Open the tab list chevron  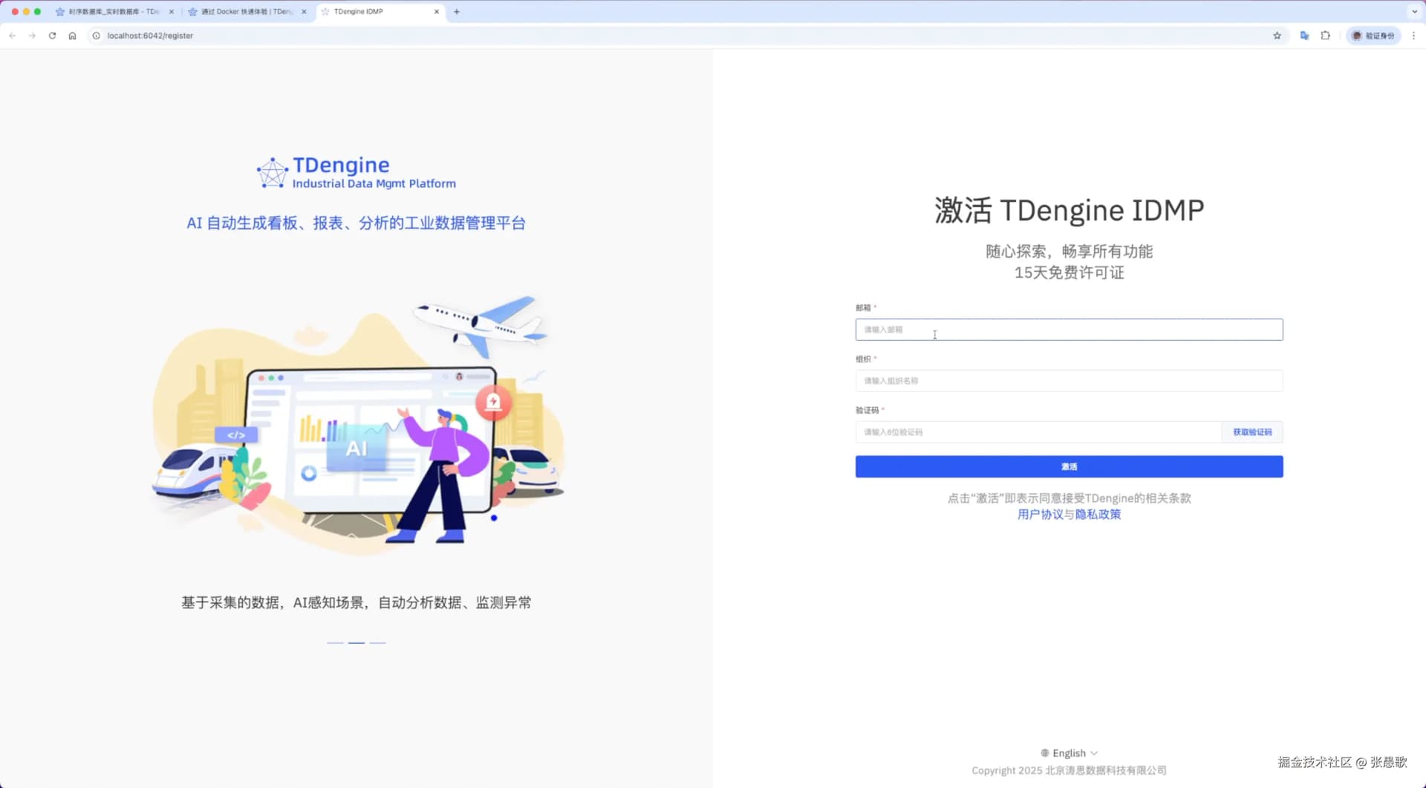[x=1414, y=12]
